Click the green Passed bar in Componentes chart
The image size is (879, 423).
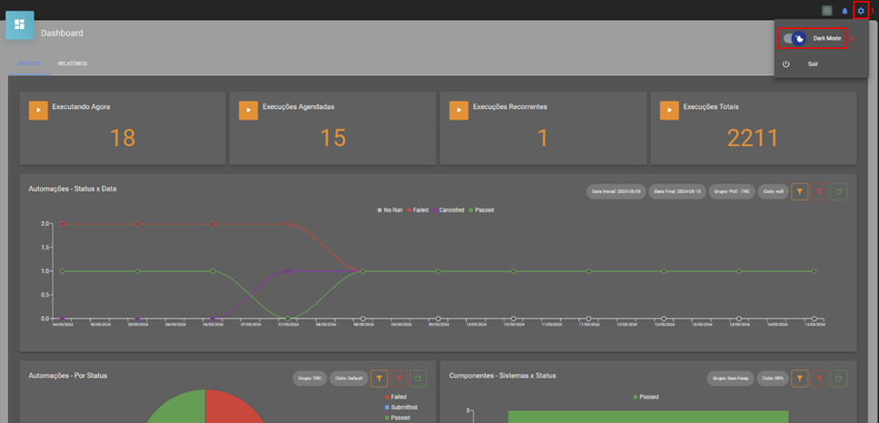648,417
